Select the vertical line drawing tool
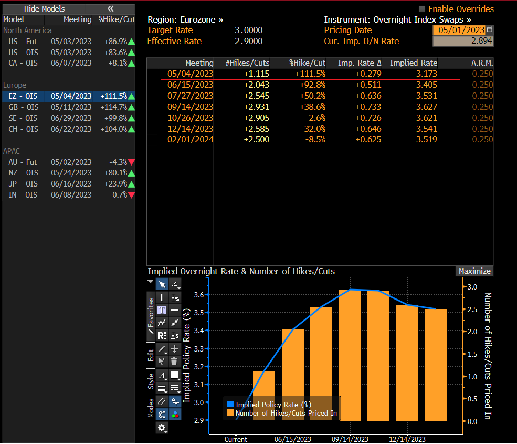The height and width of the screenshot is (444, 517). (162, 297)
